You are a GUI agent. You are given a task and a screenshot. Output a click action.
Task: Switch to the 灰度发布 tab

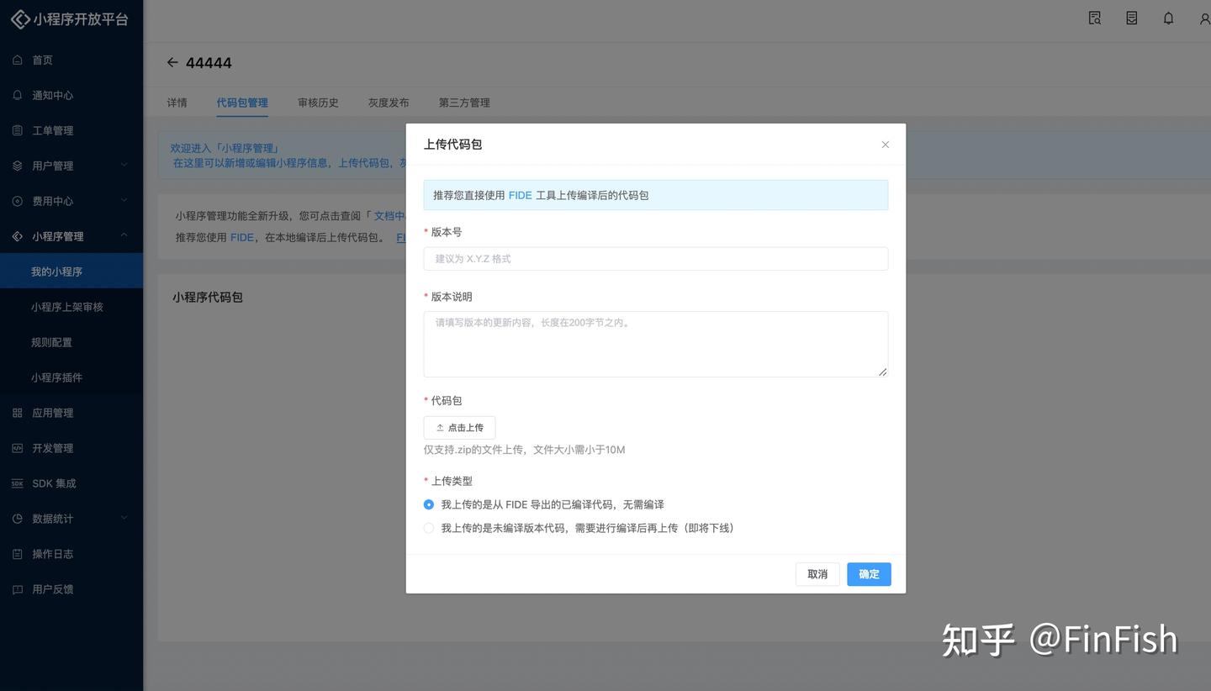click(388, 103)
